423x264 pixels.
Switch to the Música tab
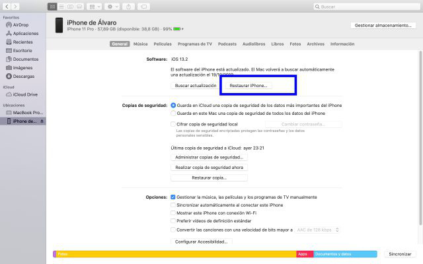click(140, 44)
